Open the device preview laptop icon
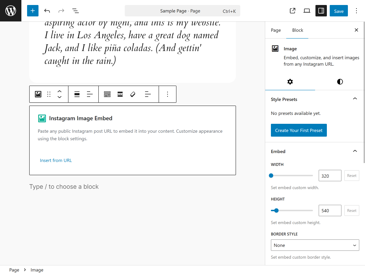The image size is (365, 274). [x=307, y=11]
